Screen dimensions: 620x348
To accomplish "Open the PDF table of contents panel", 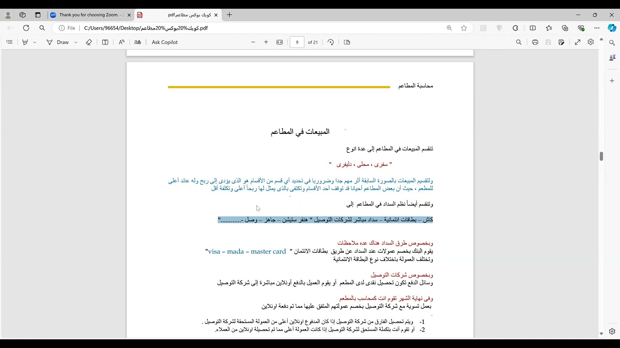I will click(x=9, y=42).
